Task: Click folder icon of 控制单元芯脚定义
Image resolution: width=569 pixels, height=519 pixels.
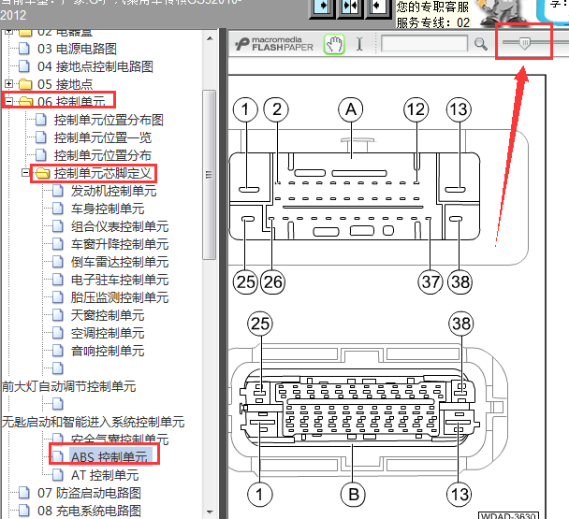Action: pyautogui.click(x=42, y=173)
